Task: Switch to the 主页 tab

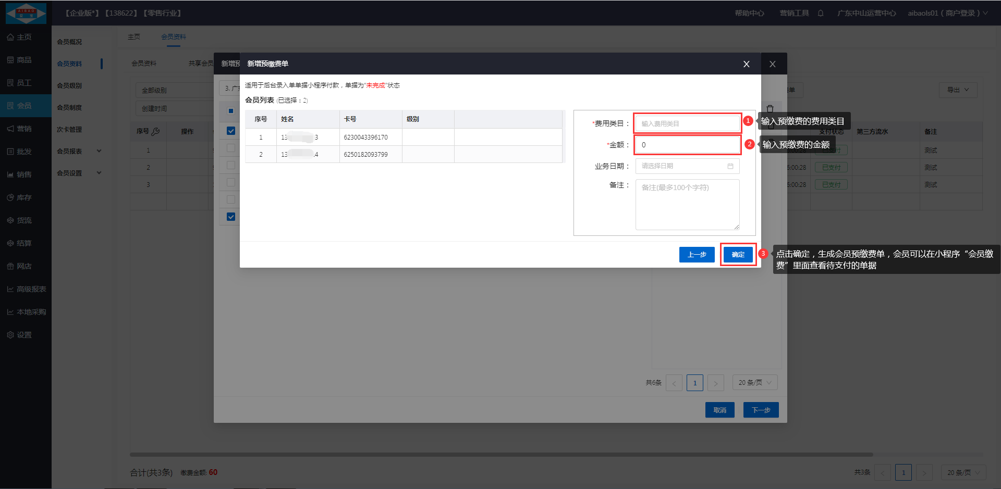Action: (134, 37)
